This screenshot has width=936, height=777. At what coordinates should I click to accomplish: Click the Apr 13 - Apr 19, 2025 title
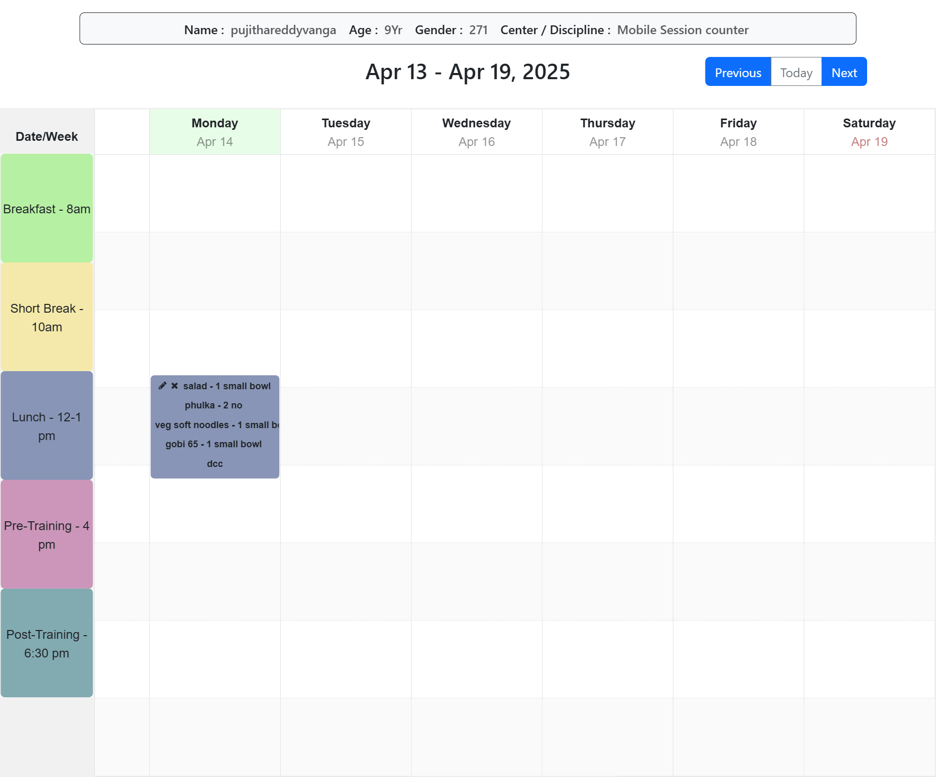tap(467, 72)
